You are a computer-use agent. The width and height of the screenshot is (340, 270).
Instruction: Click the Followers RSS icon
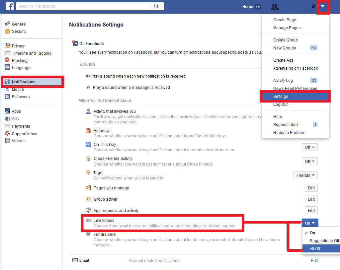[x=7, y=97]
